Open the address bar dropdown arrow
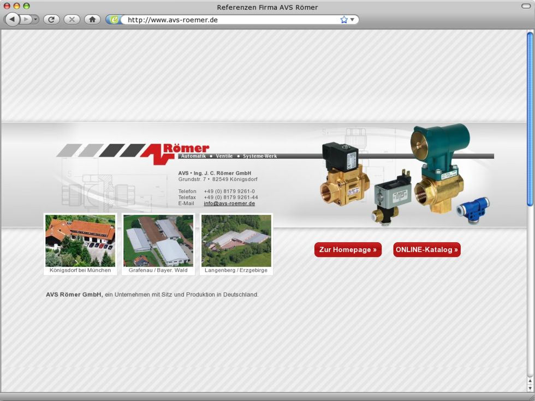Viewport: 535px width, 401px height. [x=353, y=20]
